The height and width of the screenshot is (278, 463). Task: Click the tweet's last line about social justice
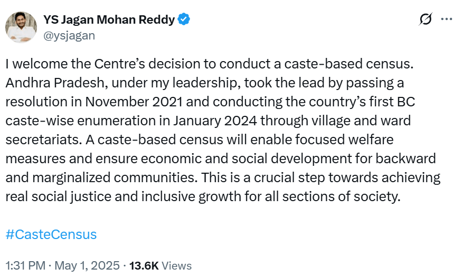[203, 196]
